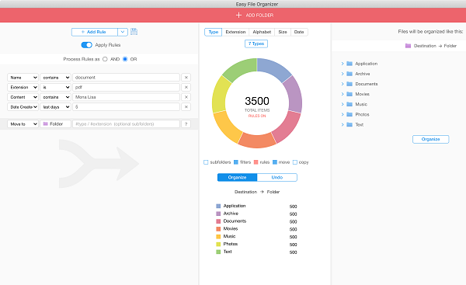Open the question mark help for subfolders

tap(186, 124)
